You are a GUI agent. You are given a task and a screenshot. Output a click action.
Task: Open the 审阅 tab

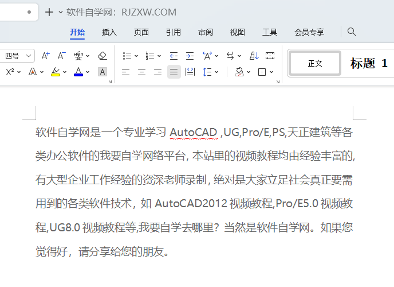click(206, 32)
